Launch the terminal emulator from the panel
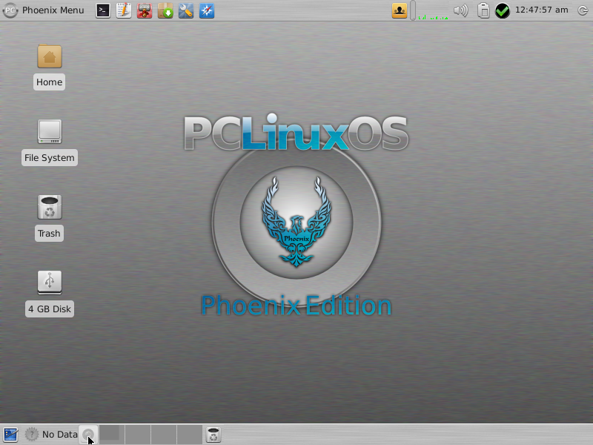Viewport: 593px width, 445px height. tap(103, 10)
